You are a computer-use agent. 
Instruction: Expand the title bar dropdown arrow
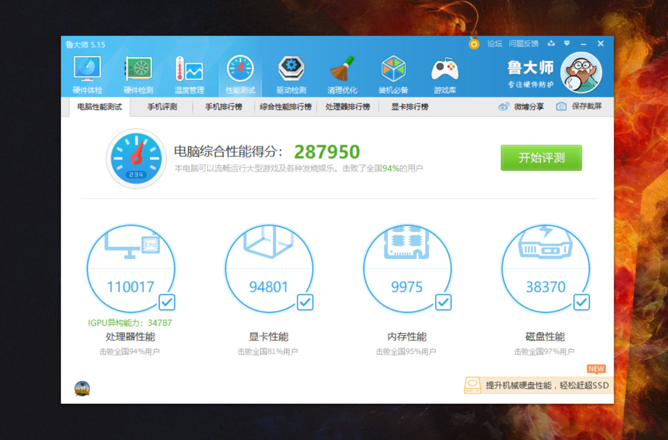tap(567, 44)
